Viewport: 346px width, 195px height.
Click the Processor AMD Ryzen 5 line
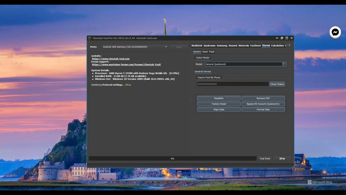tap(137, 73)
